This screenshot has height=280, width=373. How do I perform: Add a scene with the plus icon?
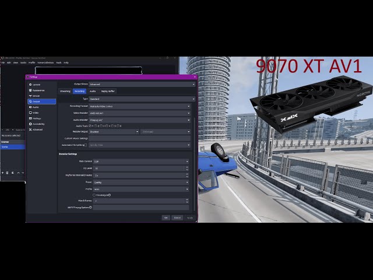click(2, 173)
